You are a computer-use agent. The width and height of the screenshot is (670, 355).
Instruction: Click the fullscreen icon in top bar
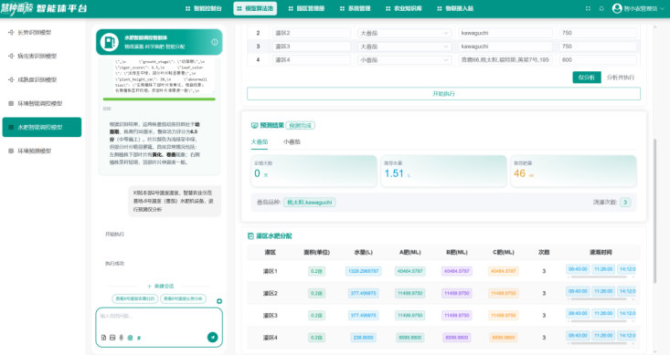coord(588,8)
